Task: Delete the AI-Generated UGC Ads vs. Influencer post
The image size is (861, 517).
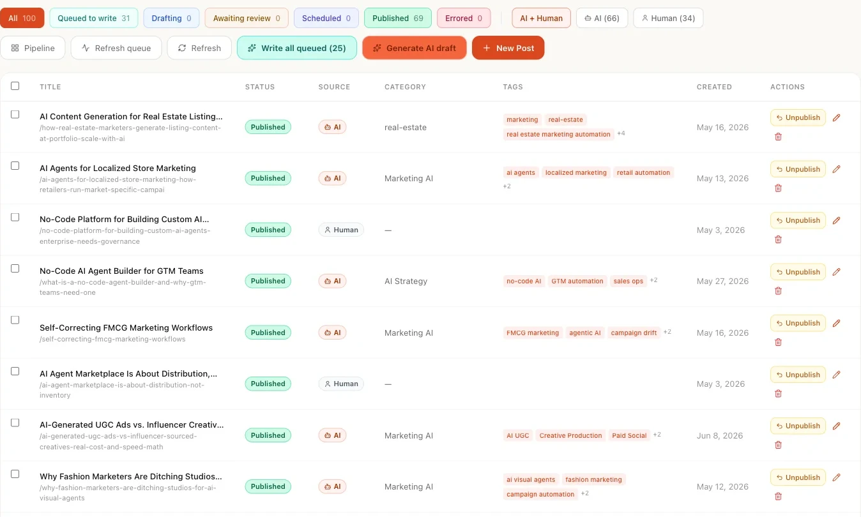Action: (x=778, y=445)
